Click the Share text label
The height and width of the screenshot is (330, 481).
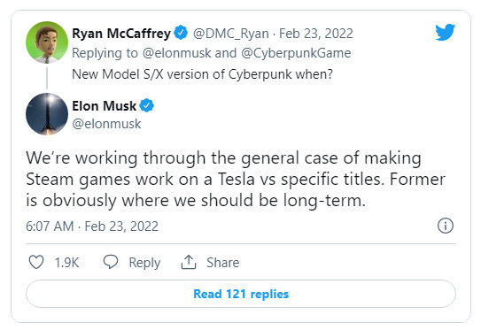(x=222, y=263)
